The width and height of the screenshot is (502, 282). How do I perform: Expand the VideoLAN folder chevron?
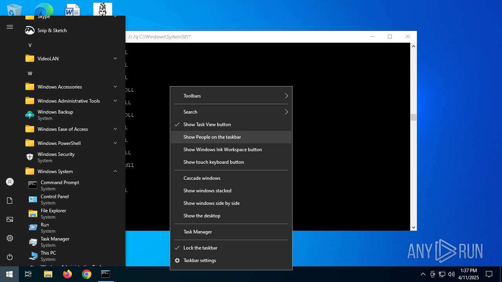[115, 58]
